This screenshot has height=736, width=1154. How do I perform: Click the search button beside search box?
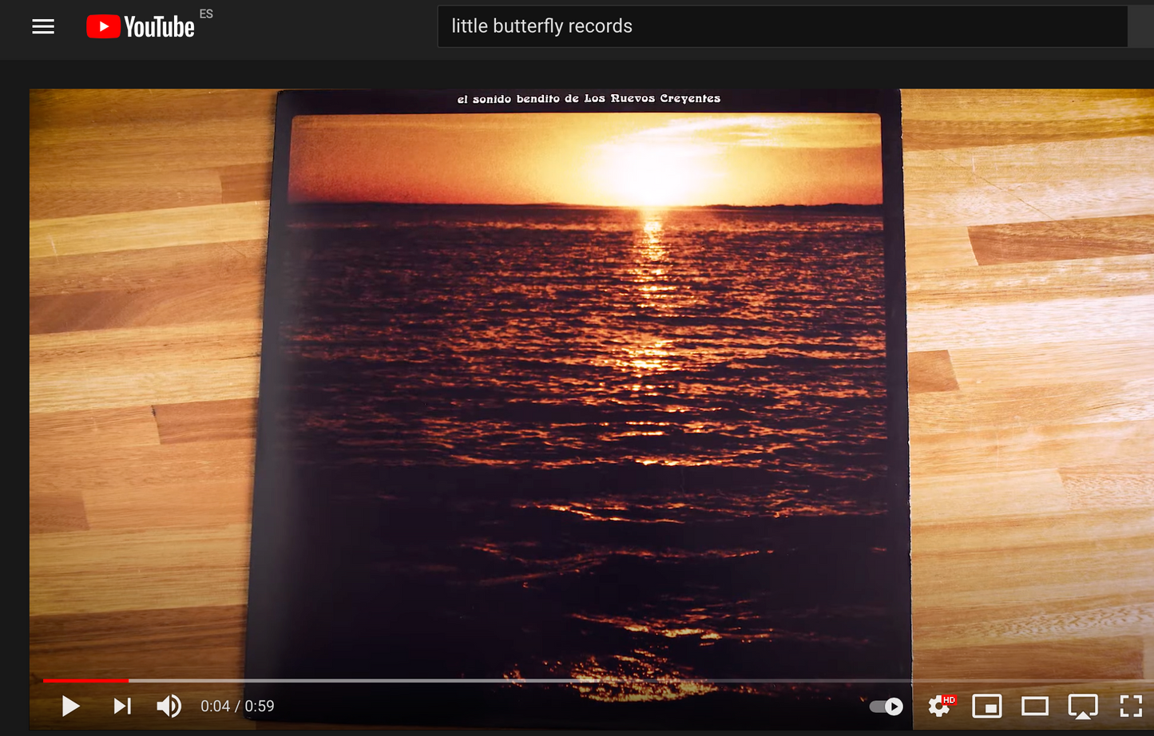pos(1142,26)
